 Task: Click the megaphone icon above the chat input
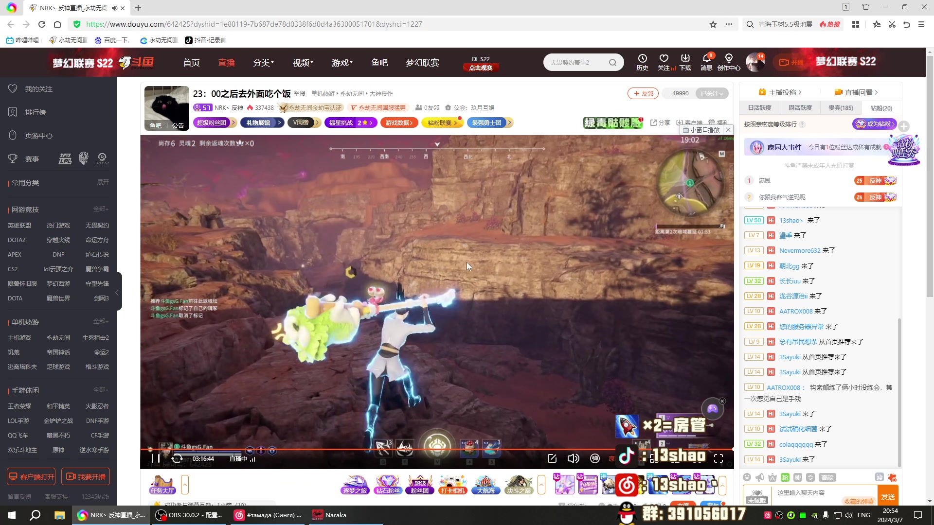point(759,477)
